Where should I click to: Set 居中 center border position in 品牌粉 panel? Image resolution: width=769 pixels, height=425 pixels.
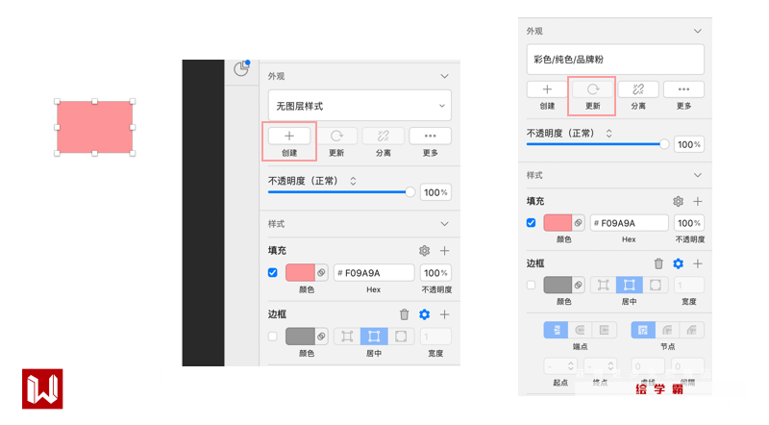[630, 285]
